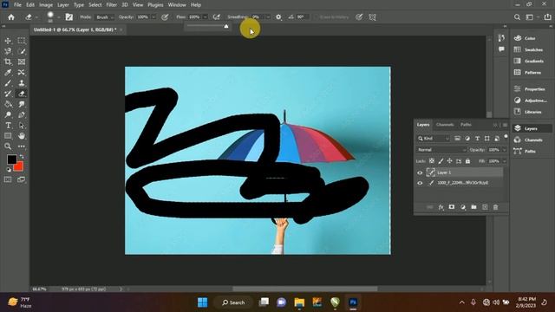Open the File menu

17,5
